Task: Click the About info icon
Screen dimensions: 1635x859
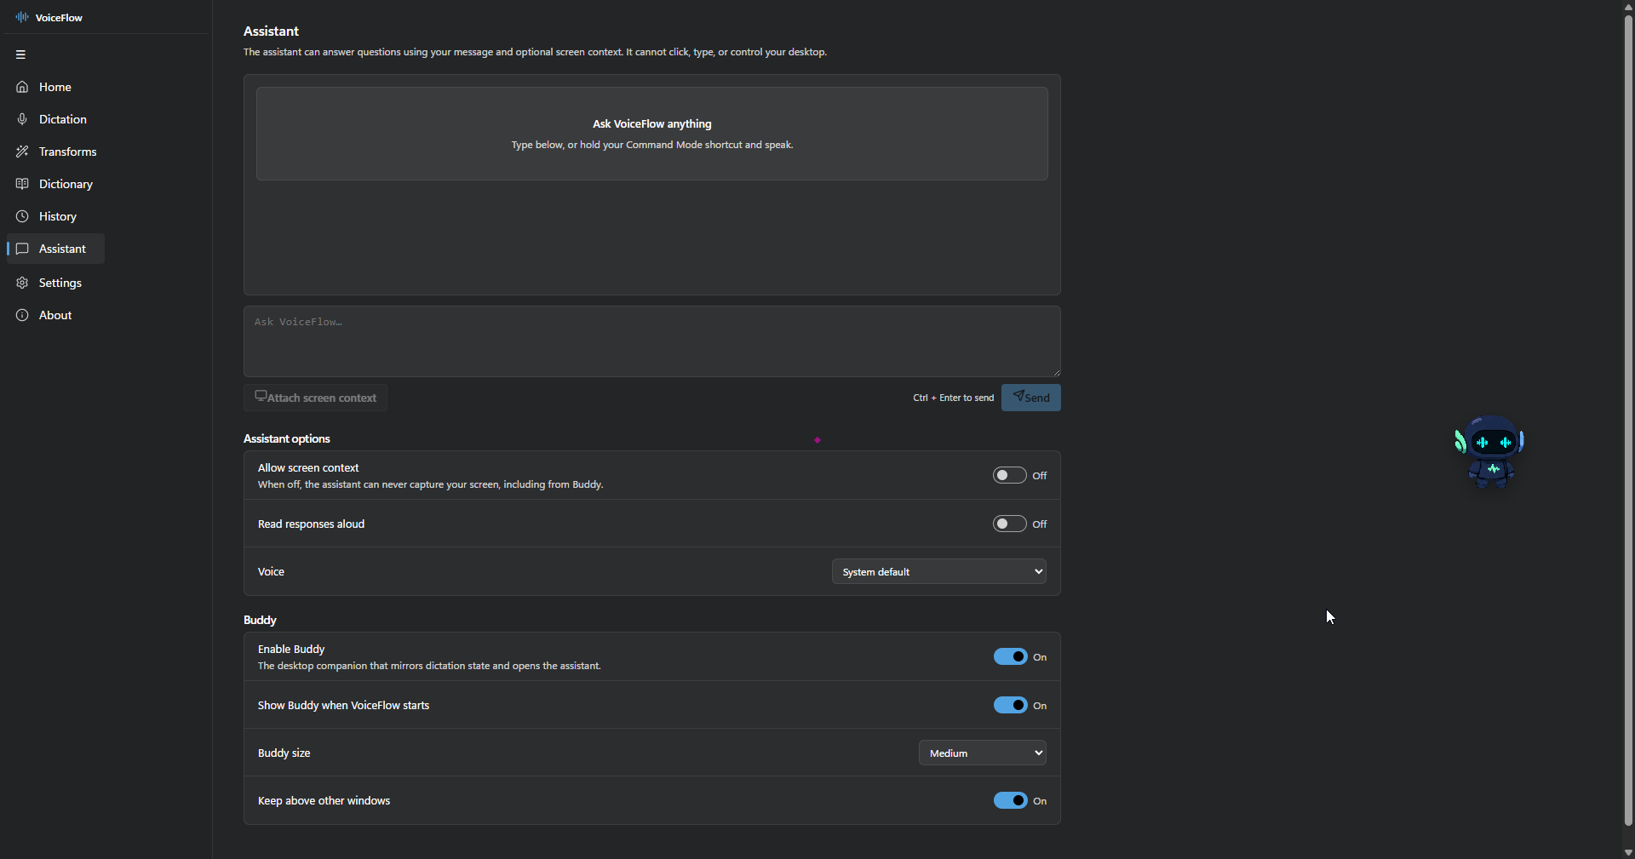Action: (22, 315)
